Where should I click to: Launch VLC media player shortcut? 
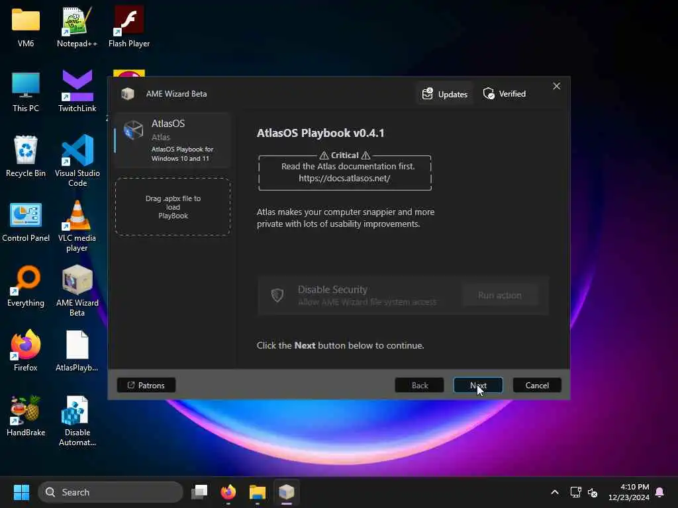[x=77, y=226]
